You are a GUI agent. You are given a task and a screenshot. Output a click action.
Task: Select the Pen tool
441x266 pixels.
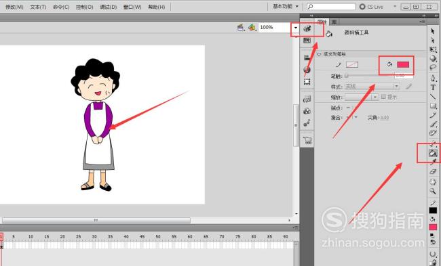coord(433,78)
